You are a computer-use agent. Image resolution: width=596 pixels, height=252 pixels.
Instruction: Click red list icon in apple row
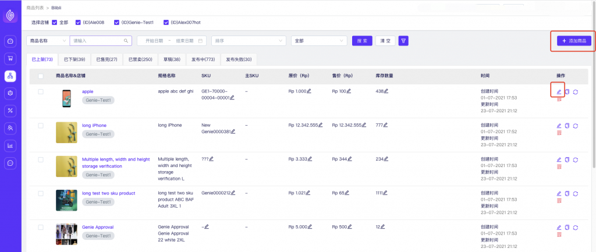point(559,99)
